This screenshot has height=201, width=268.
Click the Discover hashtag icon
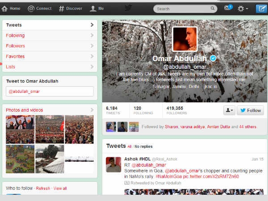61,8
